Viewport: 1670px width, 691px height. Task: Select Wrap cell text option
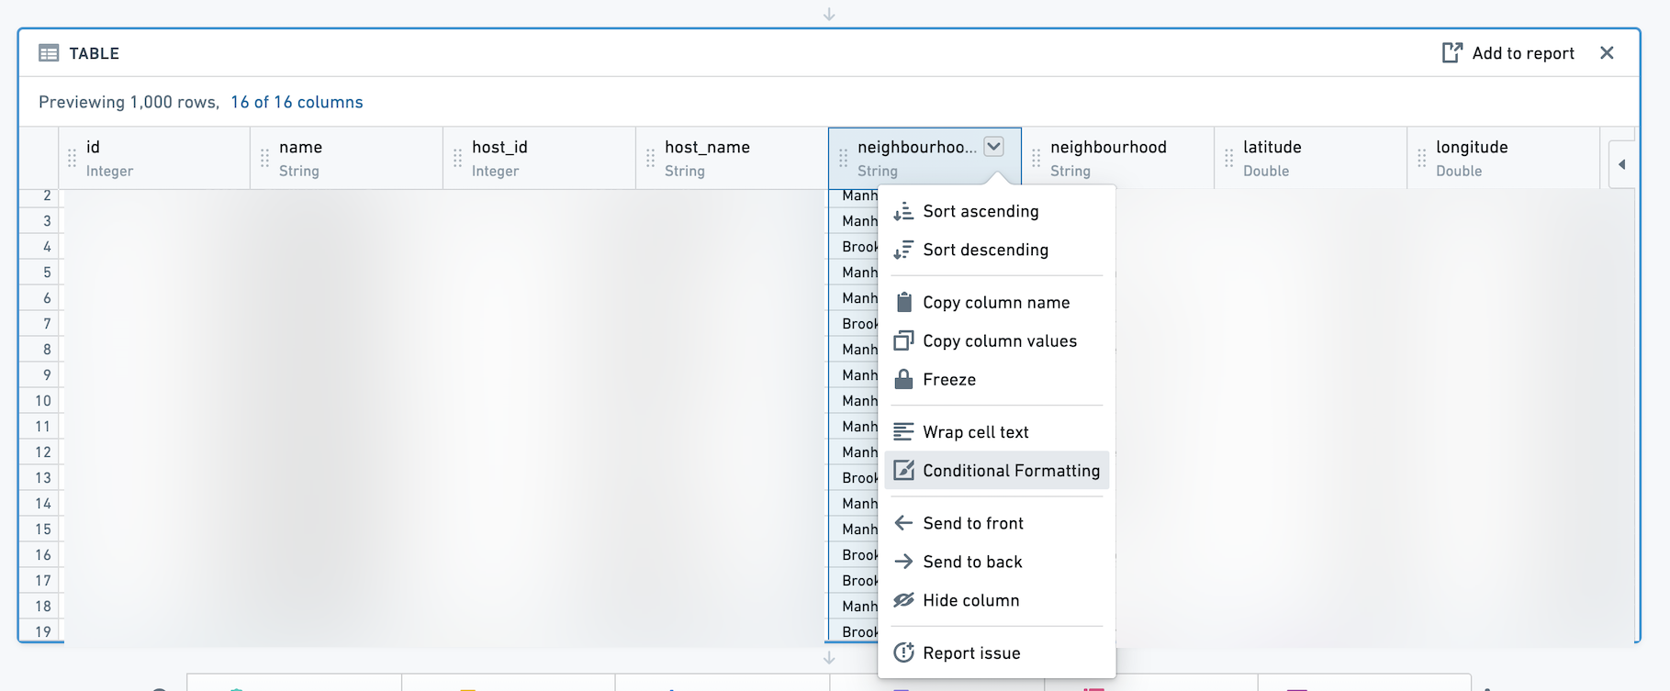(x=997, y=431)
